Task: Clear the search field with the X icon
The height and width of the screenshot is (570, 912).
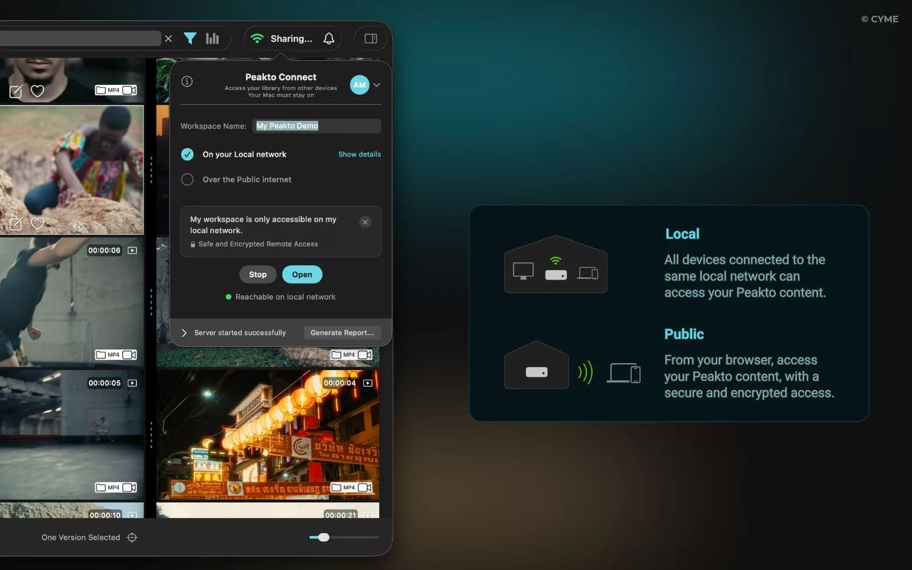Action: point(168,39)
